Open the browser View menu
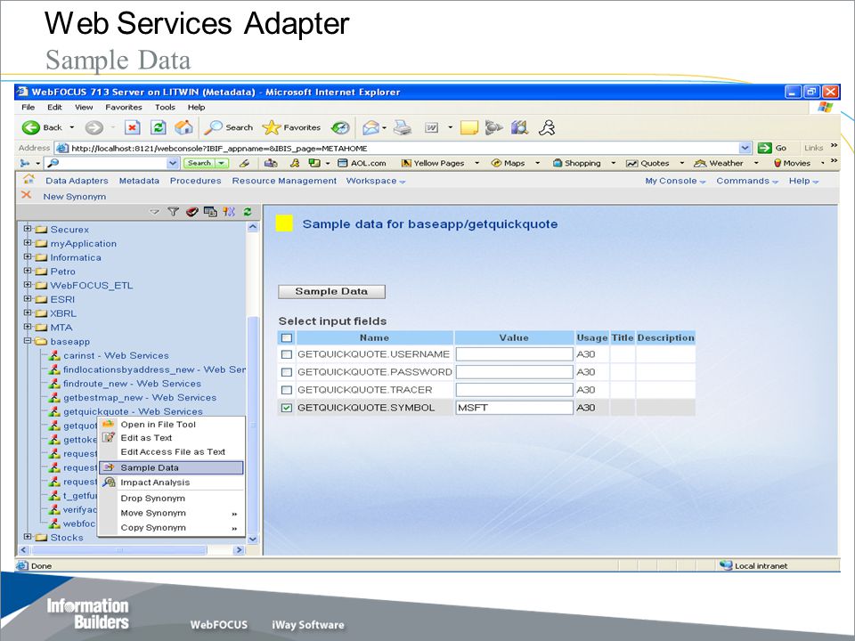This screenshot has height=641, width=855. (x=84, y=108)
